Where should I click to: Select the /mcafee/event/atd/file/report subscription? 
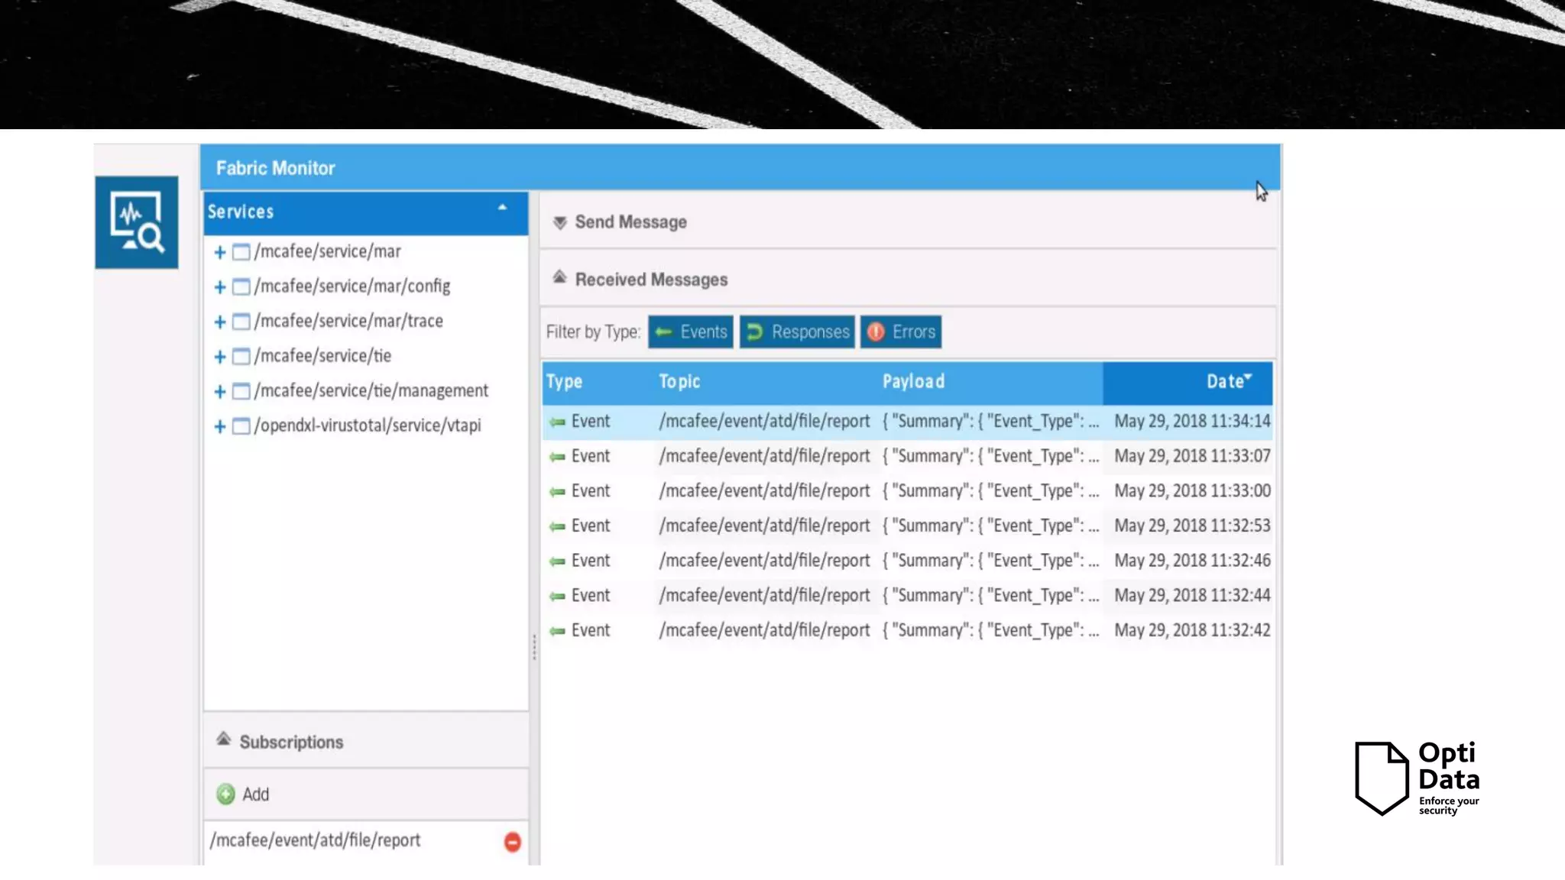(316, 840)
